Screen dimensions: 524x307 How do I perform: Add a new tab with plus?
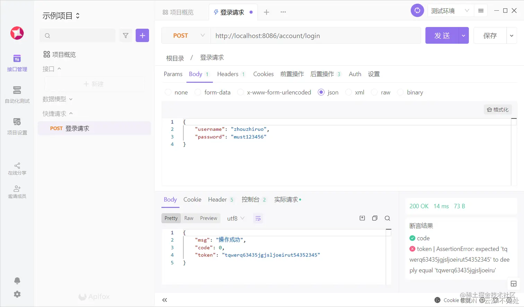pyautogui.click(x=267, y=12)
